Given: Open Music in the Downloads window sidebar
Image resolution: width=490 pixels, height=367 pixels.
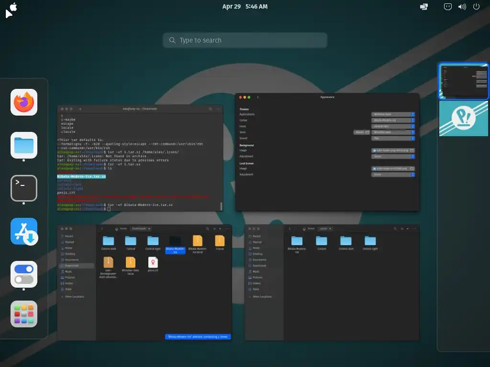Looking at the screenshot, I should (77, 271).
